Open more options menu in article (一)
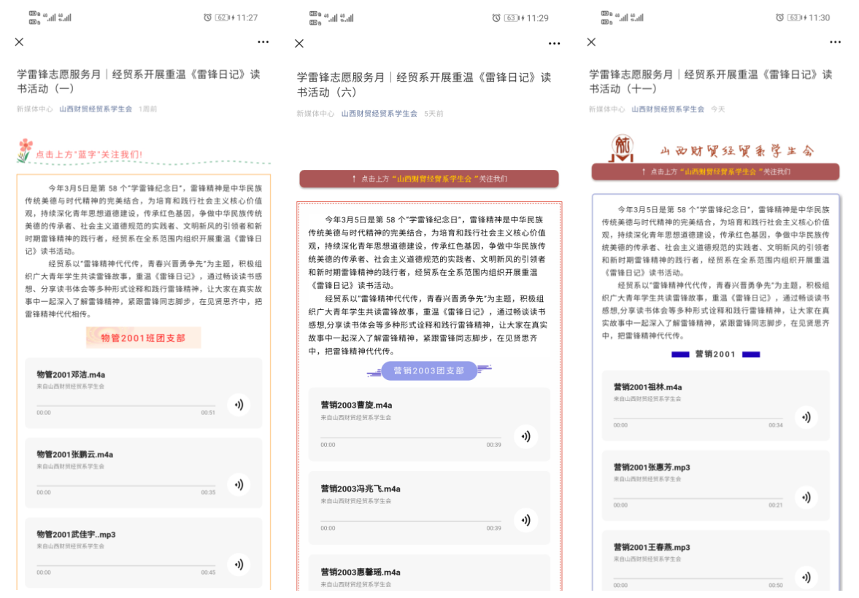This screenshot has width=859, height=598. [x=263, y=42]
